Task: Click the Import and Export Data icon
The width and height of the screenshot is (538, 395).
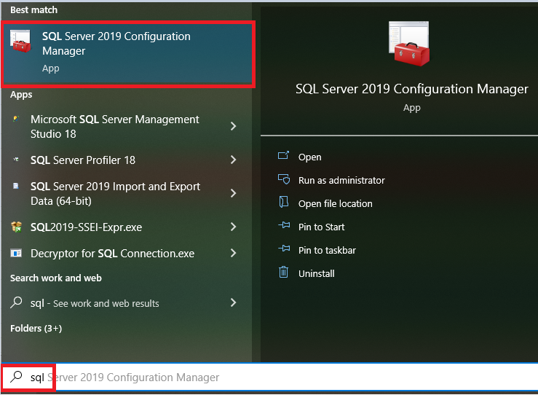Action: pos(16,187)
